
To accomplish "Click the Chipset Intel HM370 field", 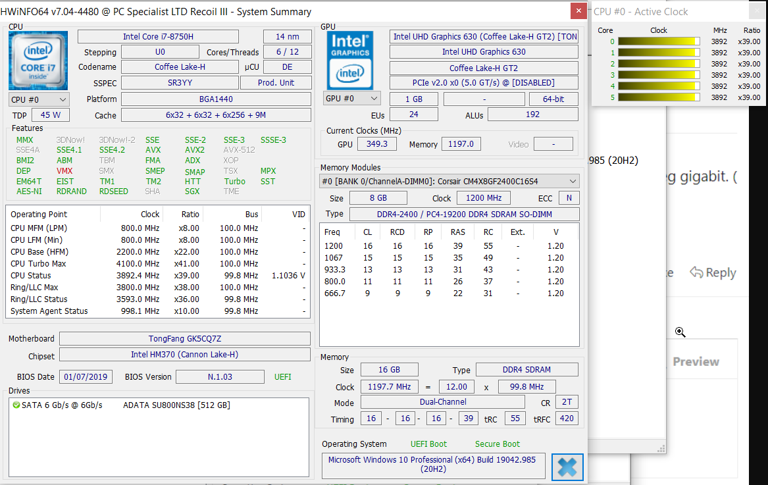I will (185, 355).
